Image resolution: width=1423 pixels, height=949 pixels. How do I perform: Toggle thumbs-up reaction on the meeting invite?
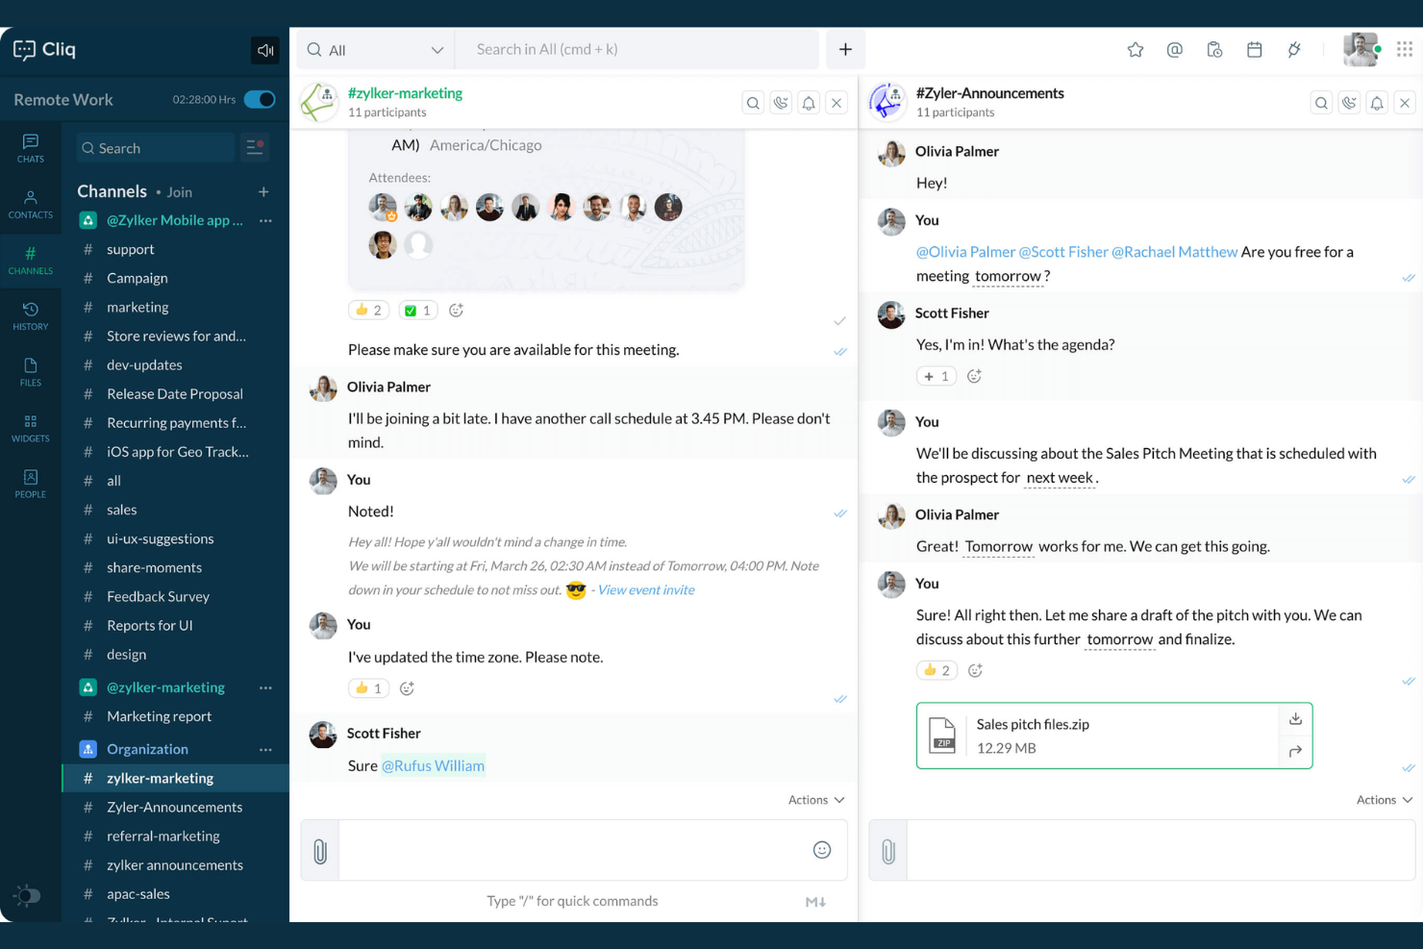(368, 311)
